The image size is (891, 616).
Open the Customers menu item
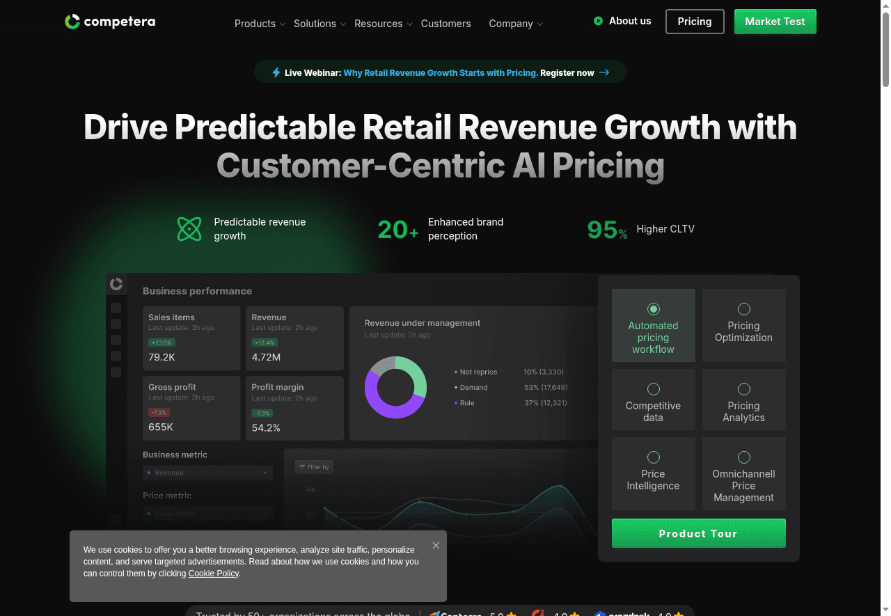coord(445,24)
